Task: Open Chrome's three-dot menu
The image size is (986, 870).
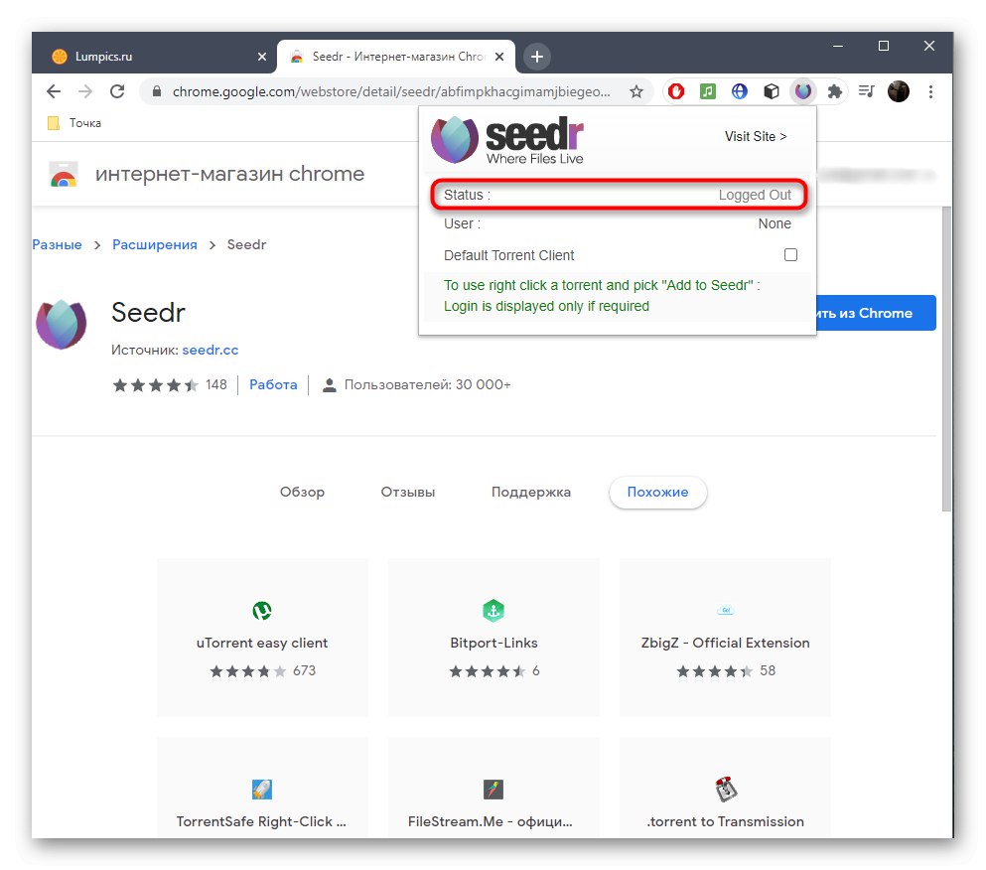Action: [x=930, y=90]
